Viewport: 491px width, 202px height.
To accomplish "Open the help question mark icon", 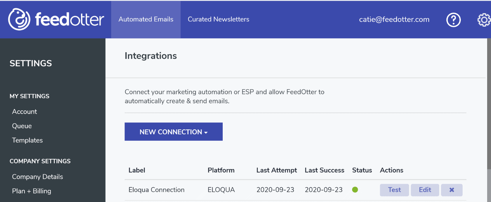I will point(453,20).
